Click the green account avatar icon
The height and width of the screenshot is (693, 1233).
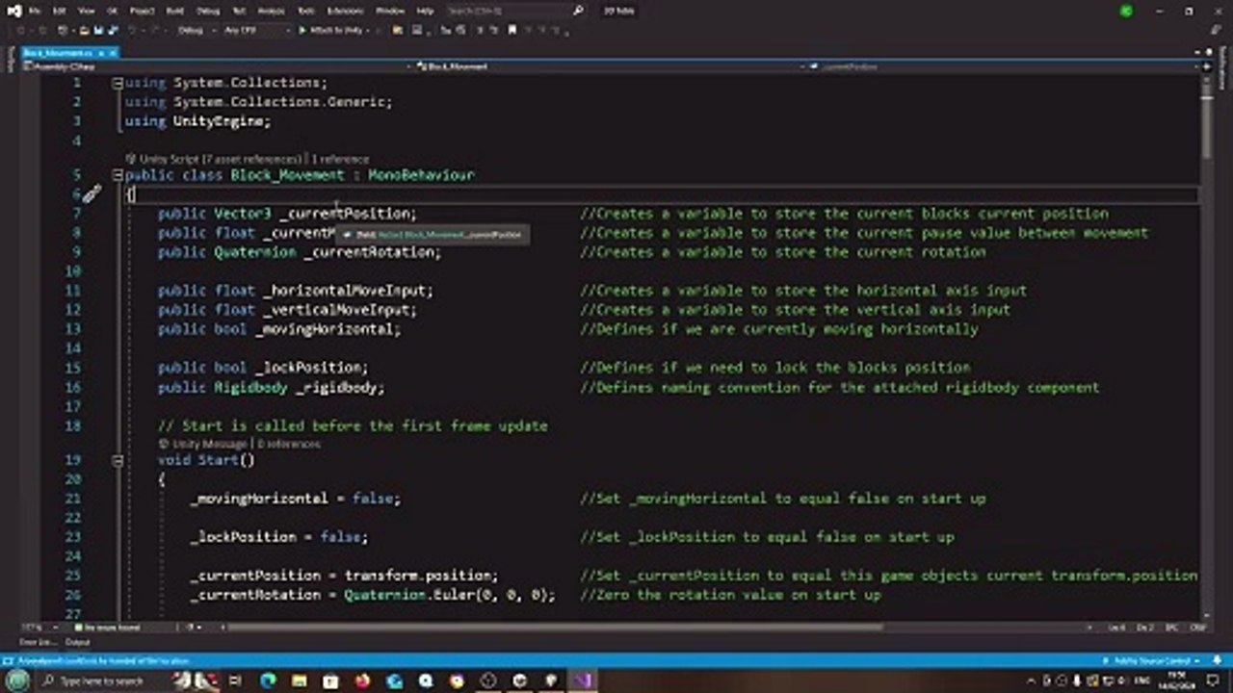1126,11
